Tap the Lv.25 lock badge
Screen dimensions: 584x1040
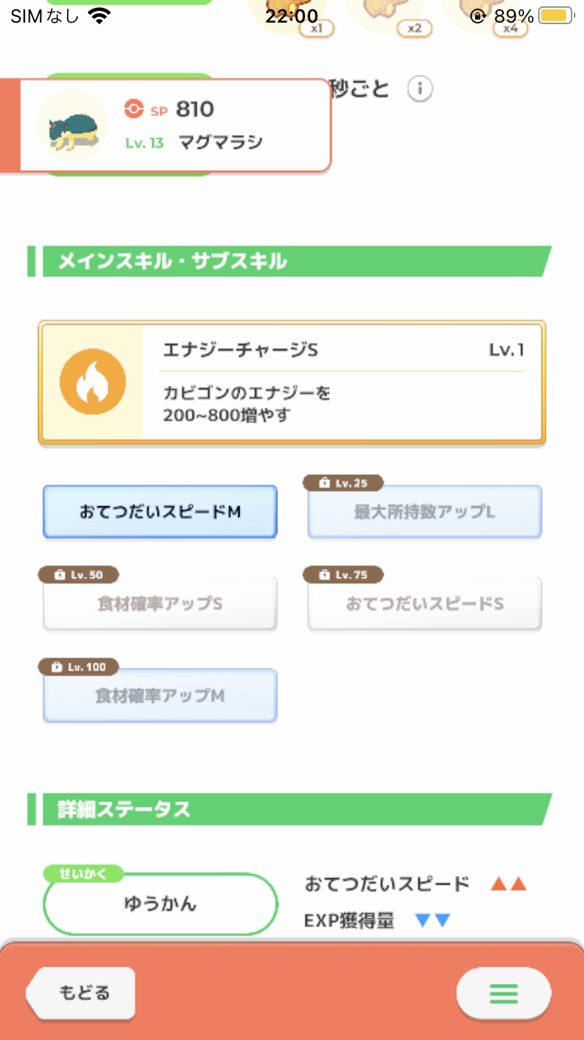pos(343,483)
